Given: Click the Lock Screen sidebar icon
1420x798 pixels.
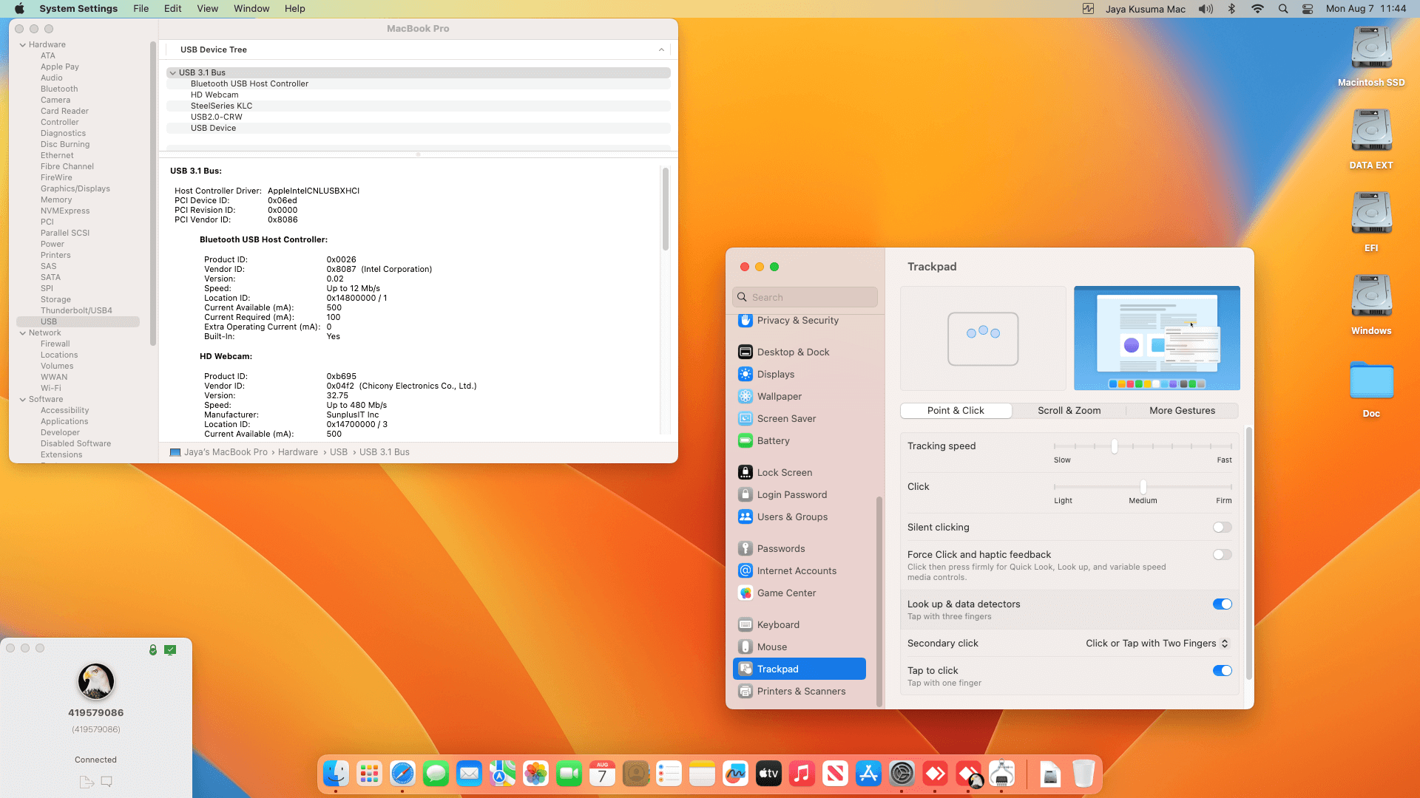Looking at the screenshot, I should 745,472.
